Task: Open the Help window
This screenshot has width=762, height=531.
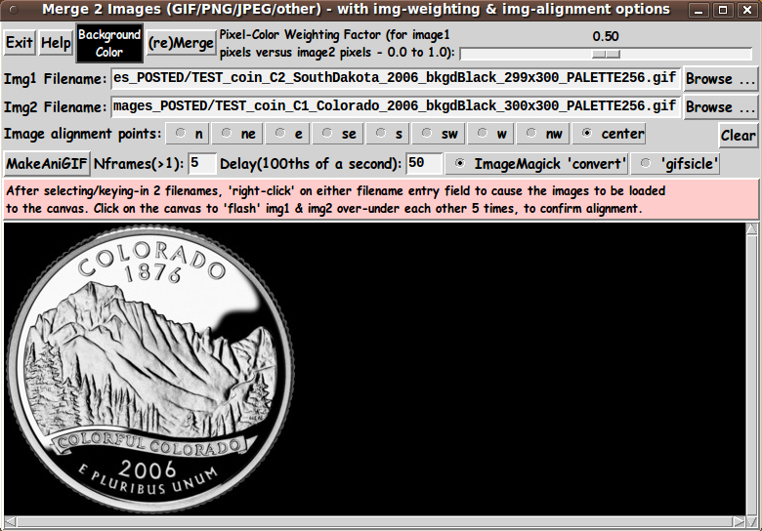Action: coord(56,43)
